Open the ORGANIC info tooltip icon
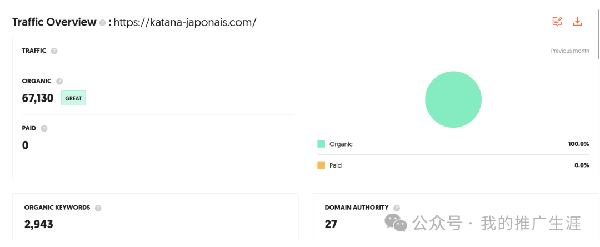The image size is (600, 247). pyautogui.click(x=59, y=81)
